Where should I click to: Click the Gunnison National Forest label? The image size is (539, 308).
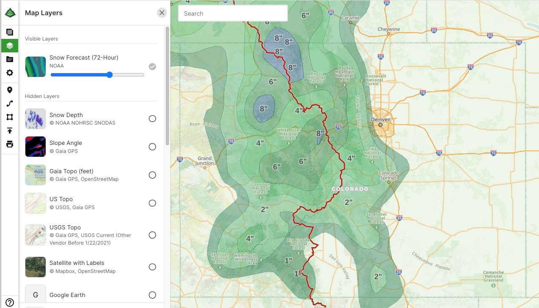(260, 188)
